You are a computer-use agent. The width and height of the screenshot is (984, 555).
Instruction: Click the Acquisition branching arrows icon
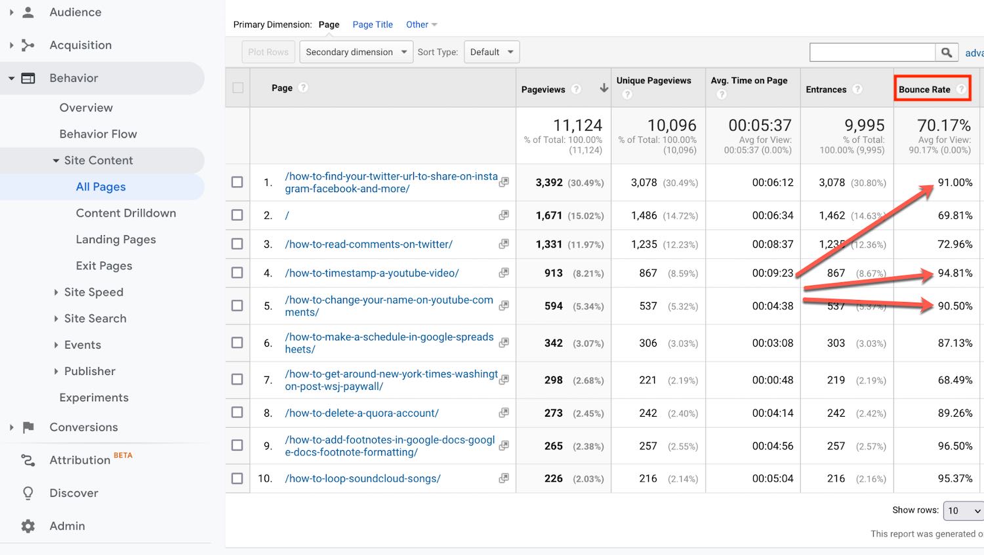28,45
